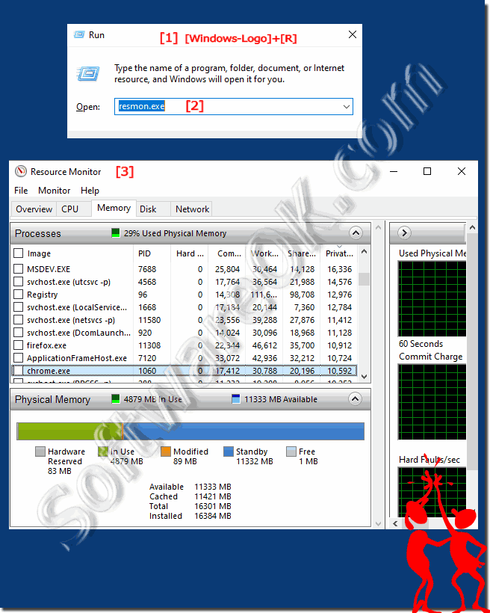Click the Run dialog window icon

[x=79, y=35]
